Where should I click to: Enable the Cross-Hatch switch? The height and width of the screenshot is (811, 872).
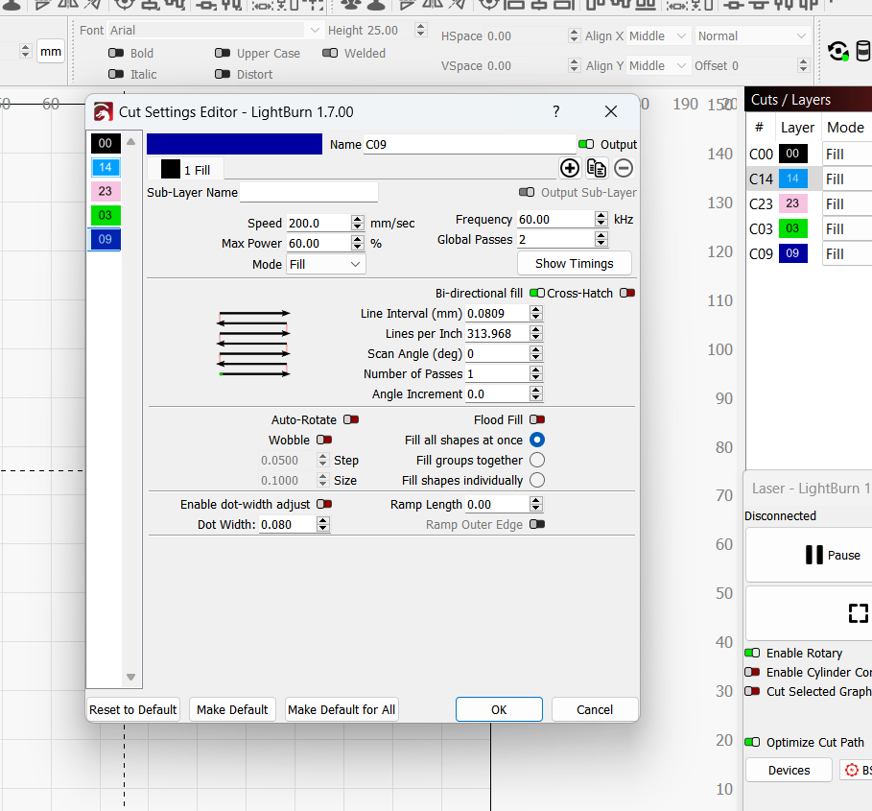(627, 293)
